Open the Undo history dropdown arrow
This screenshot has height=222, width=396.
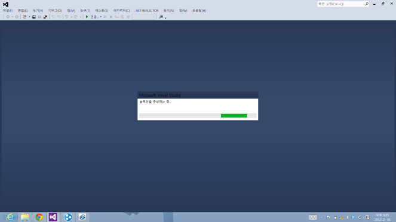pos(71,17)
